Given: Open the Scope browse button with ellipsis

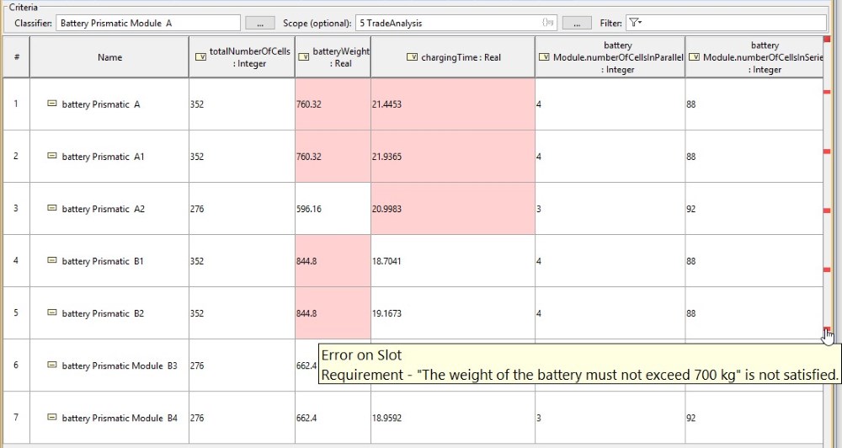Looking at the screenshot, I should click(x=577, y=23).
